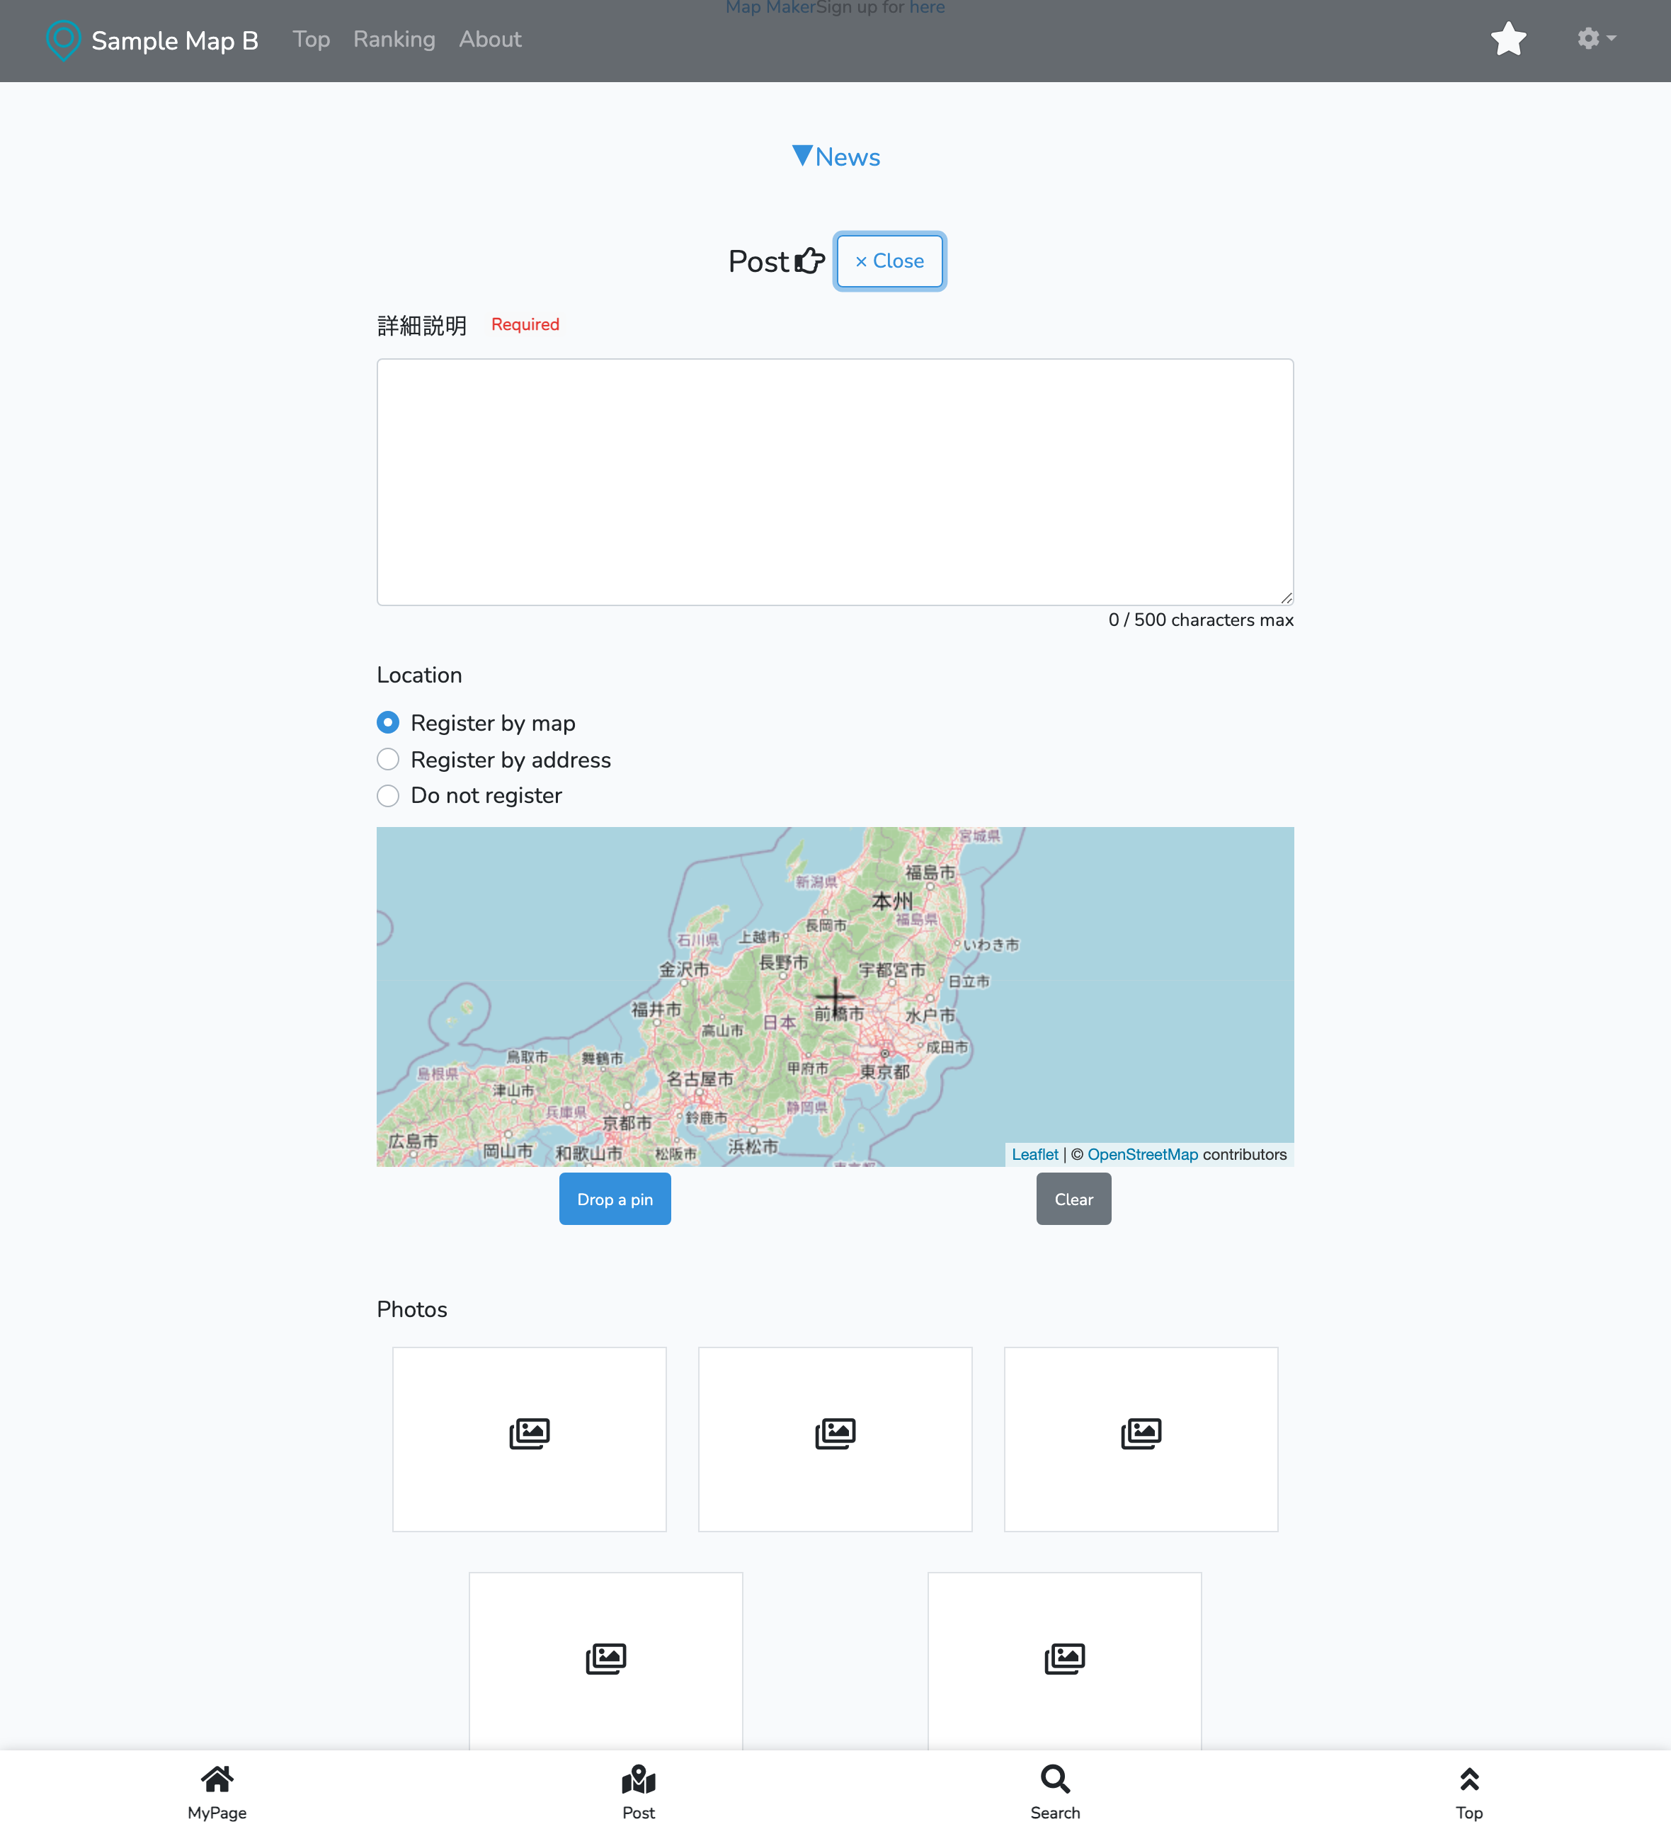This screenshot has width=1671, height=1841.
Task: Click the Map Maker link at top
Action: [770, 7]
